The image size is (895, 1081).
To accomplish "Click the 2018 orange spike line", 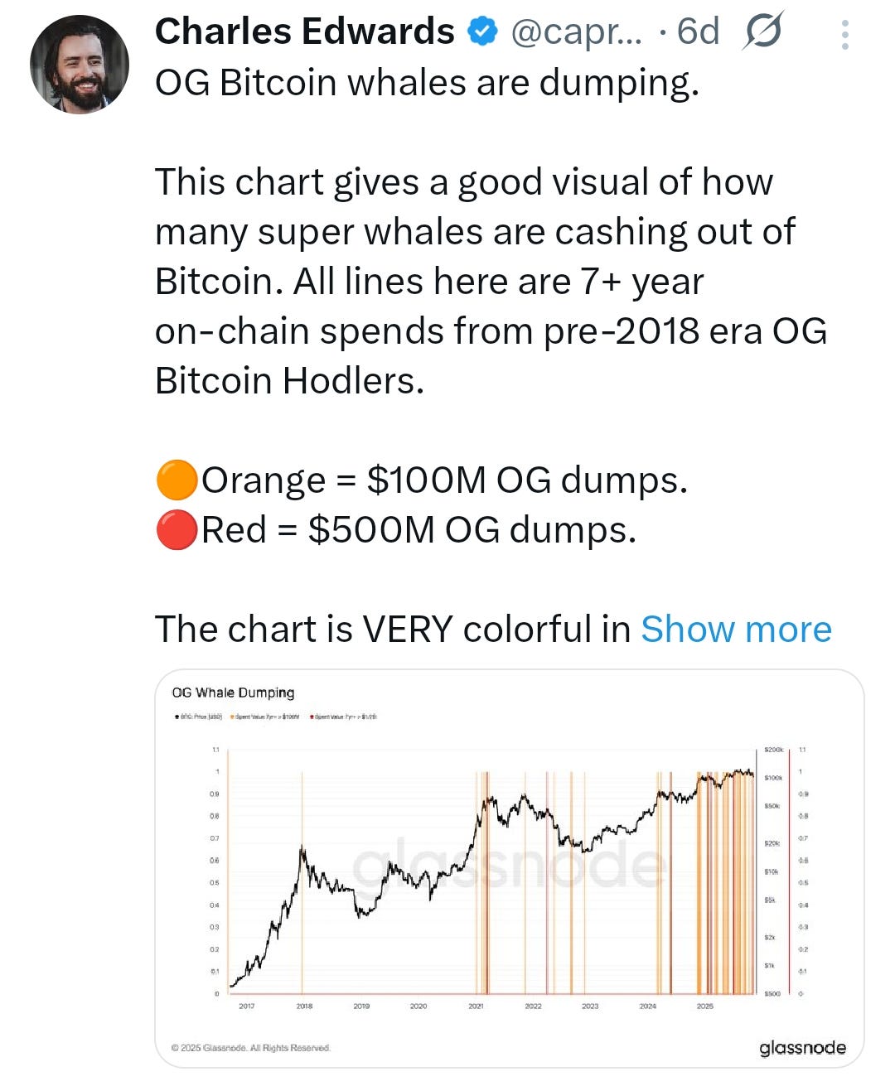I will click(x=302, y=882).
